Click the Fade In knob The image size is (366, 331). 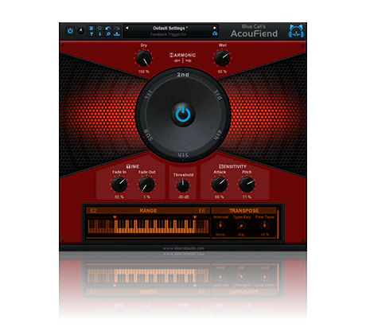(119, 185)
